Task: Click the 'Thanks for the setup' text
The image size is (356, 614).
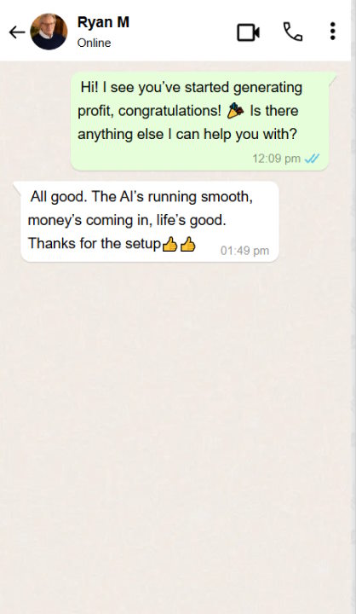Action: click(95, 244)
